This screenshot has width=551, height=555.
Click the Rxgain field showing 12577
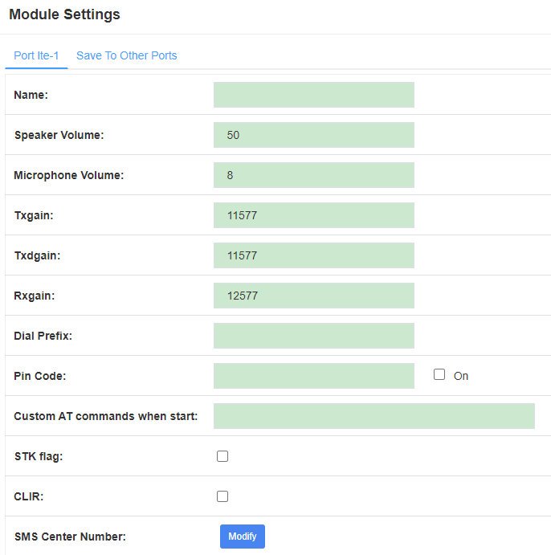coord(314,296)
